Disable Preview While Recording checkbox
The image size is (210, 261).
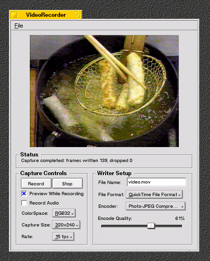(x=24, y=194)
